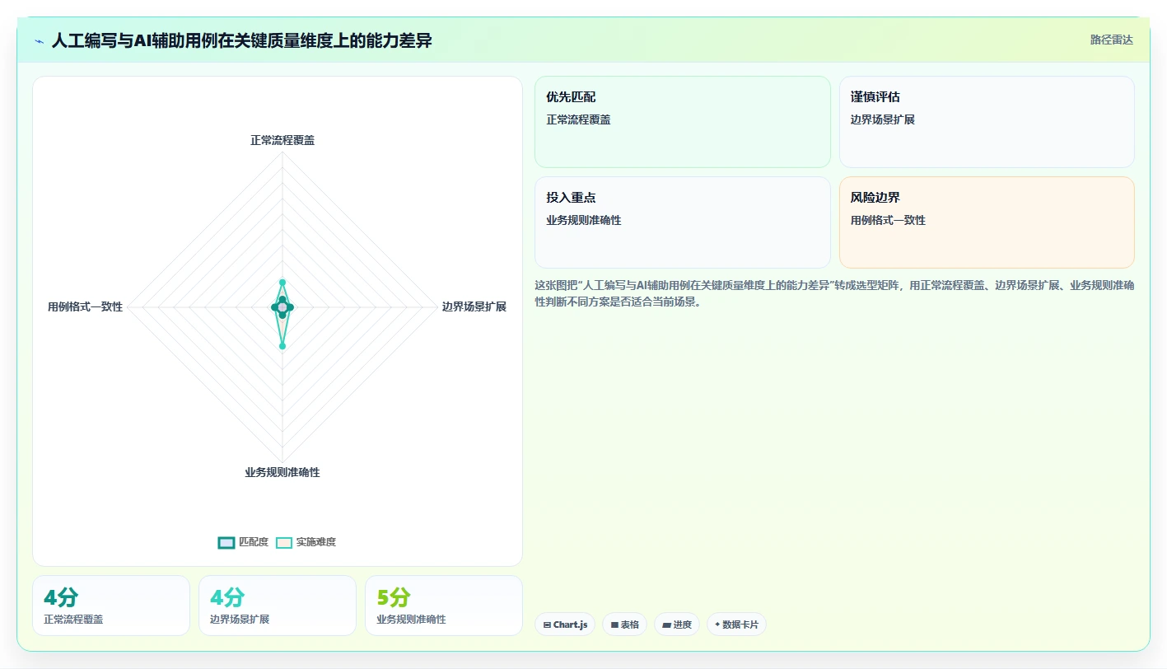Click 边界场景扩展 text in 谨慎评估 card
Viewport: 1167px width, 669px height.
pos(883,119)
